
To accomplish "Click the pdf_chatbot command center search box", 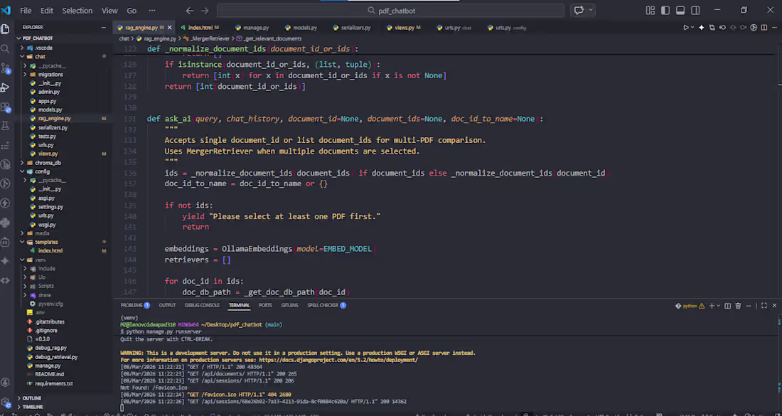I will point(390,11).
